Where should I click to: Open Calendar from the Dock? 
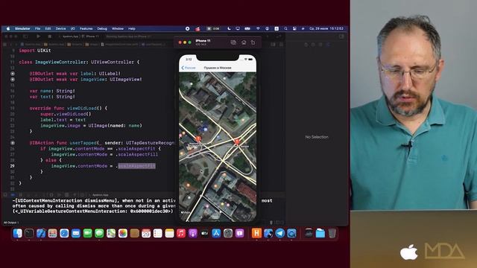(x=146, y=233)
